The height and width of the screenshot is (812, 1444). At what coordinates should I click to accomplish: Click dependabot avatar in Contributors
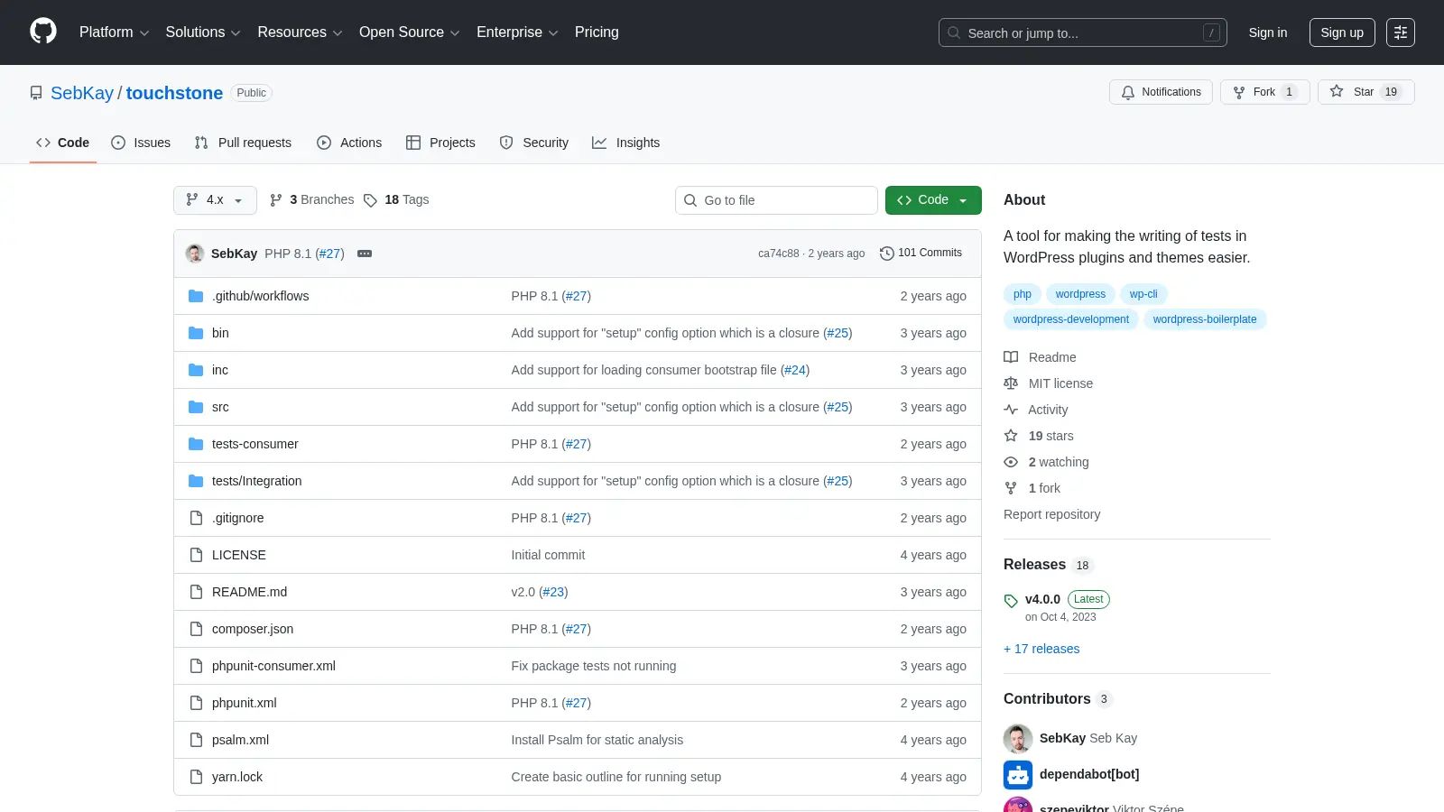pyautogui.click(x=1018, y=774)
